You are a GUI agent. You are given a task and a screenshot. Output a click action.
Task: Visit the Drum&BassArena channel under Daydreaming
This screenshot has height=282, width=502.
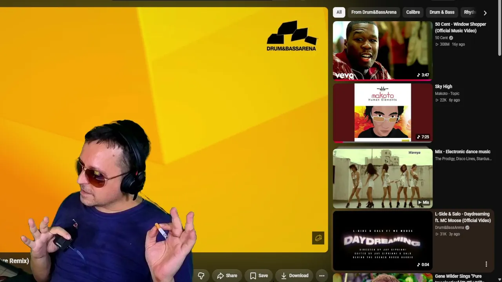pos(449,228)
